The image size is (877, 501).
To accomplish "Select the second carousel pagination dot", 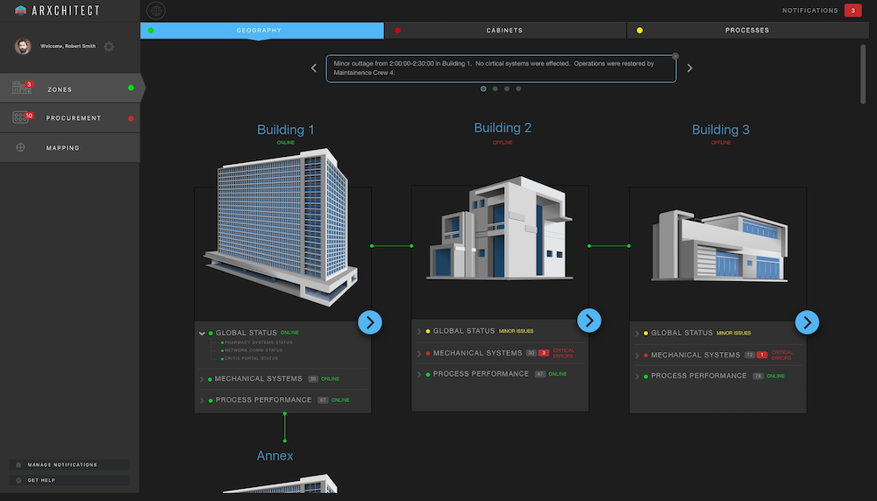I will 495,88.
